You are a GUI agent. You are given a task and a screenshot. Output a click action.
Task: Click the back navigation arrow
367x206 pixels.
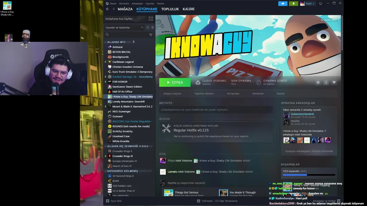(x=108, y=9)
